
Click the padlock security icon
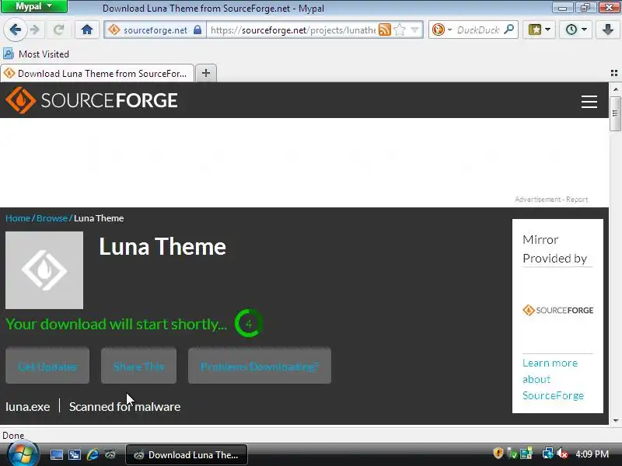[197, 30]
